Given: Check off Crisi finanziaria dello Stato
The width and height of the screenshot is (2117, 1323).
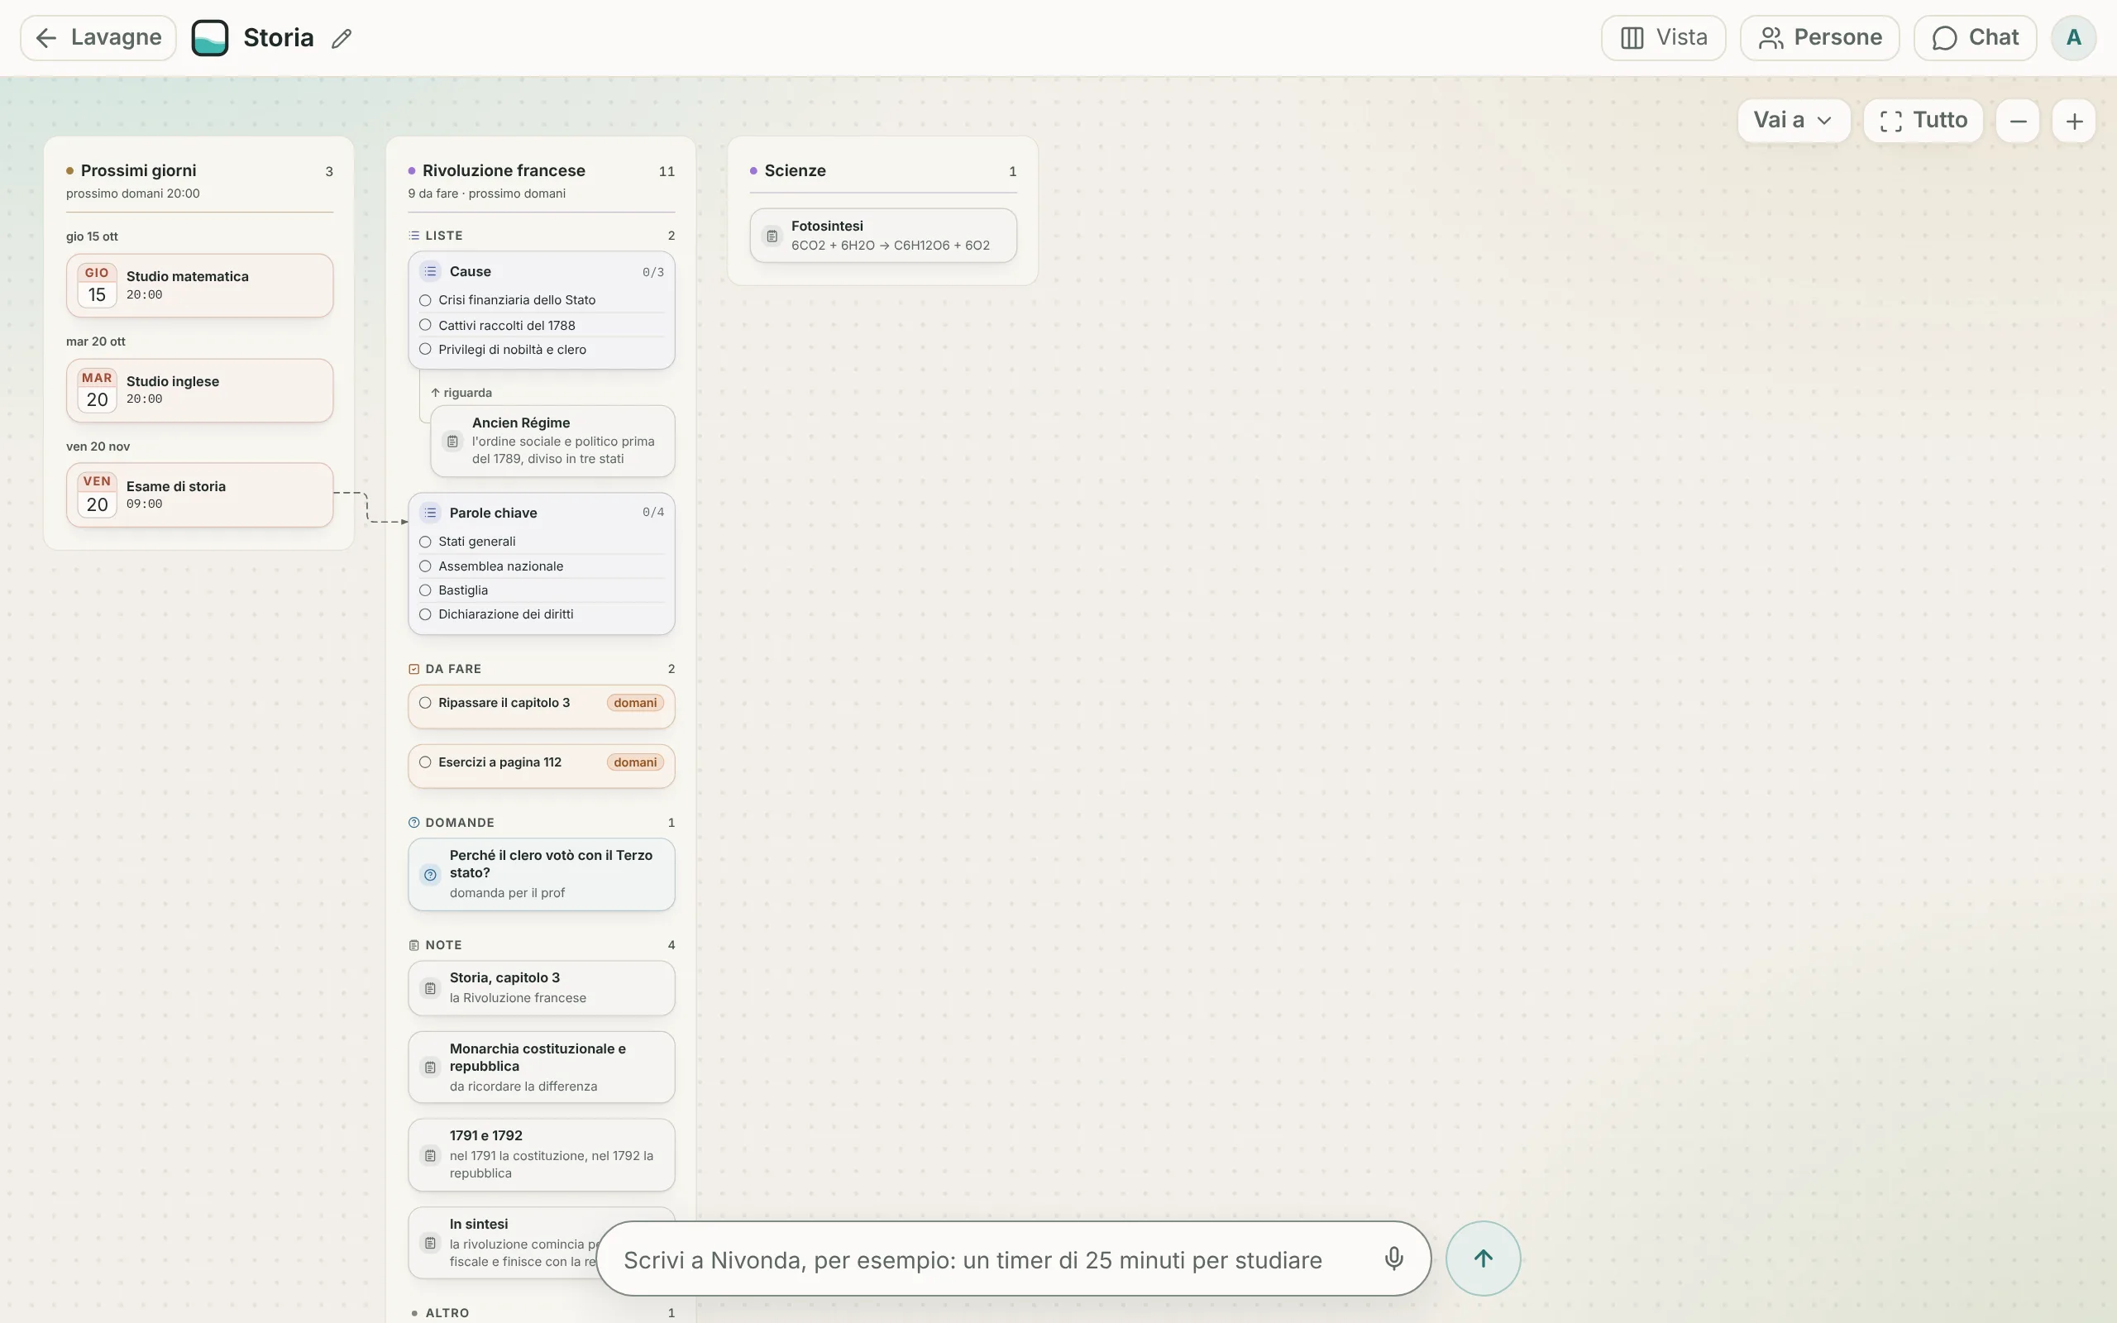Looking at the screenshot, I should (425, 300).
